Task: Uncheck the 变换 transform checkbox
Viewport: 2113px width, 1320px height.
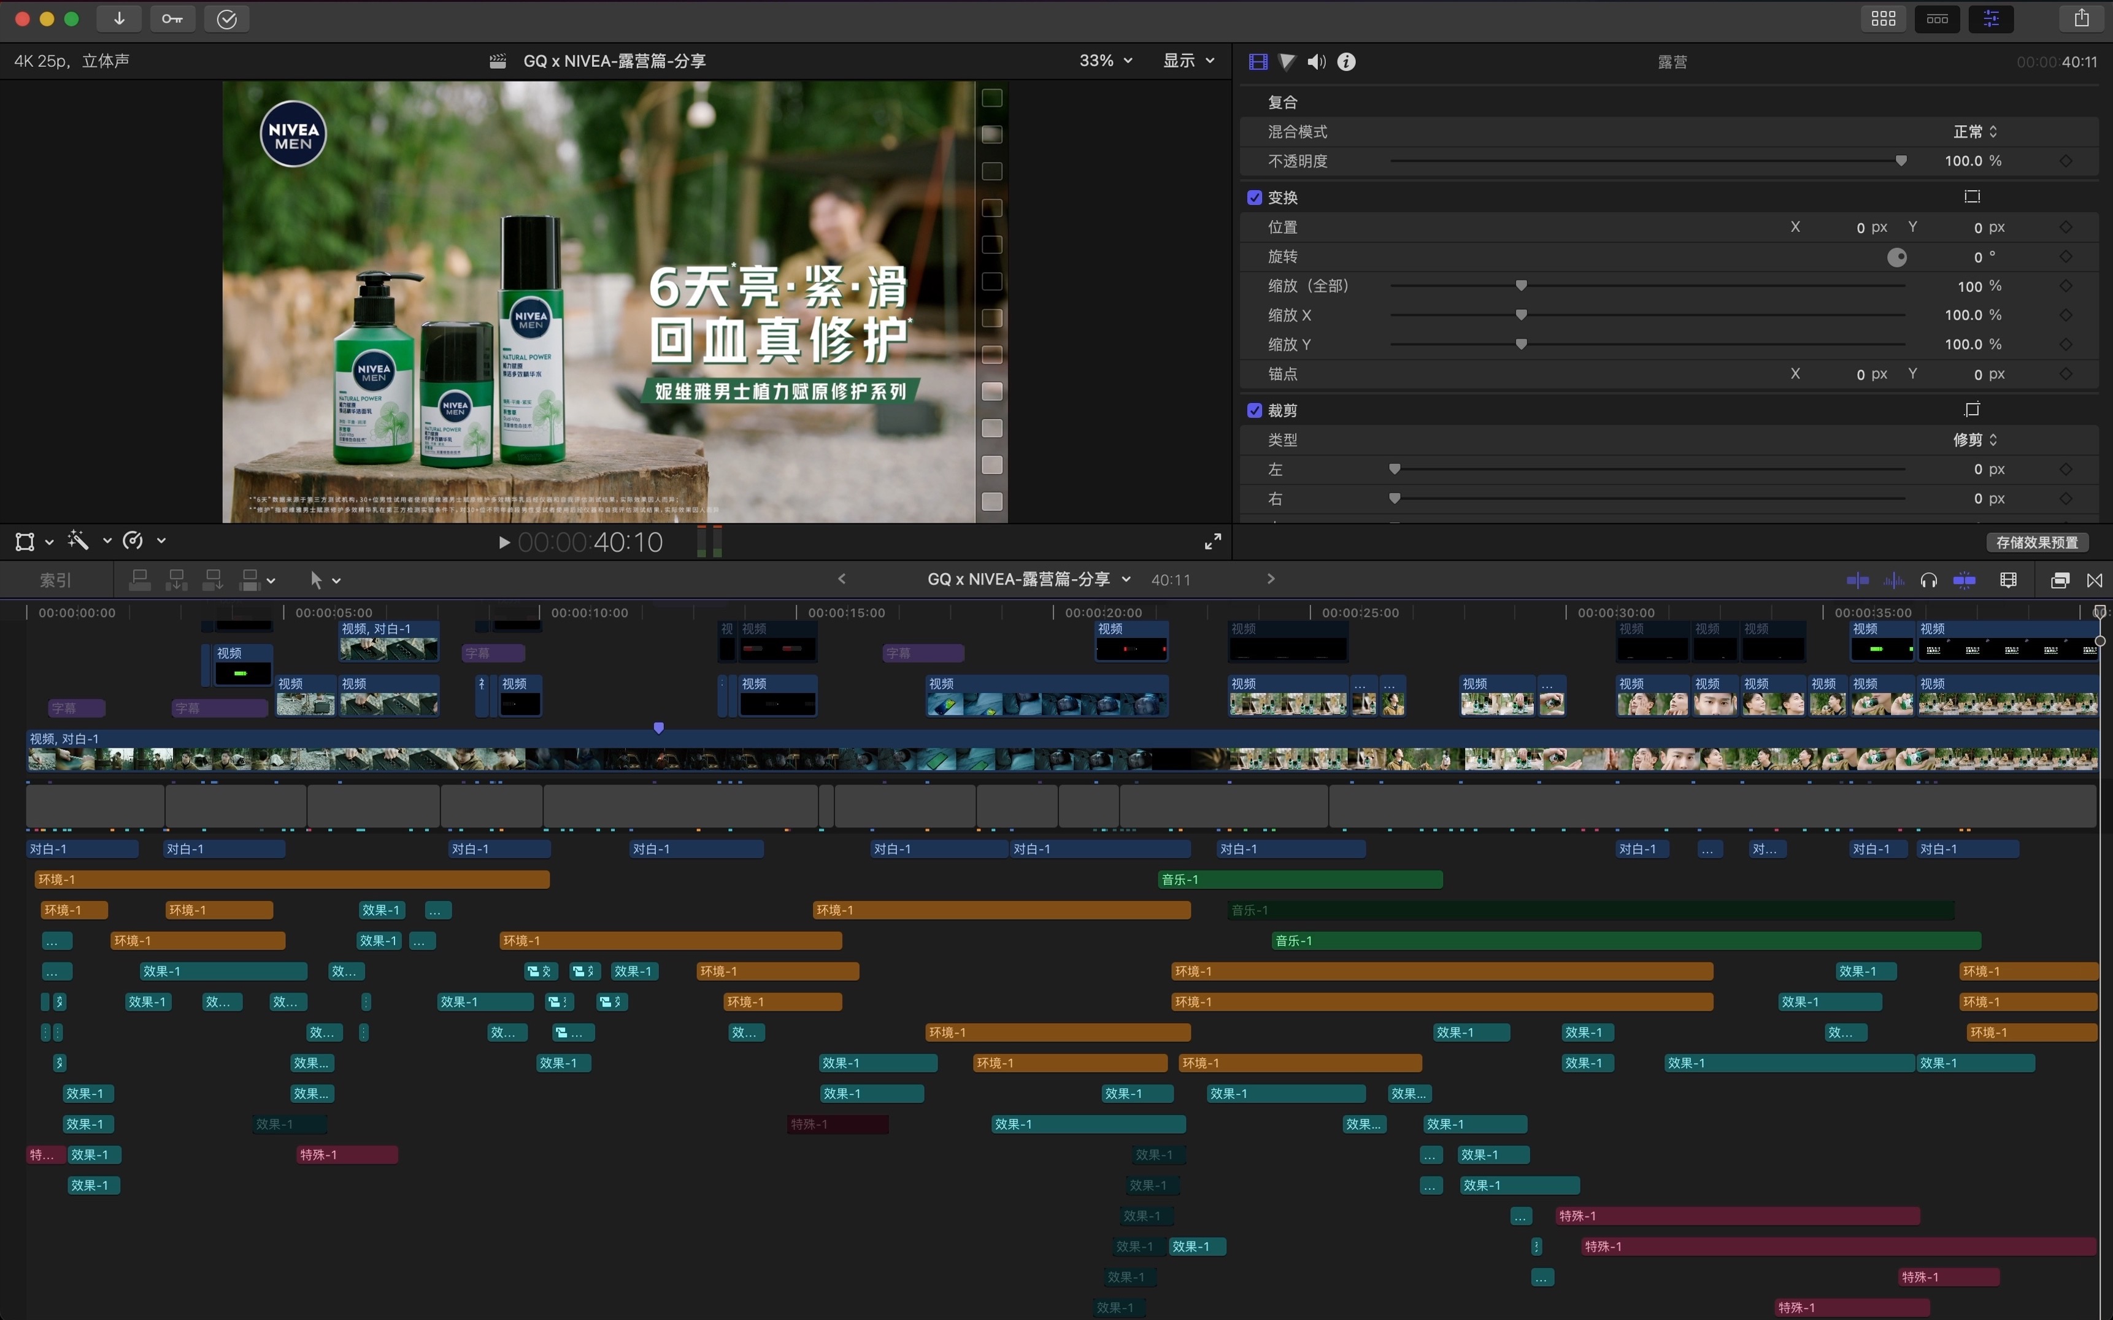Action: pyautogui.click(x=1255, y=198)
